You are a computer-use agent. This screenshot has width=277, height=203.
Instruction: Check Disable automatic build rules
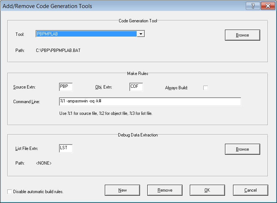pyautogui.click(x=10, y=192)
